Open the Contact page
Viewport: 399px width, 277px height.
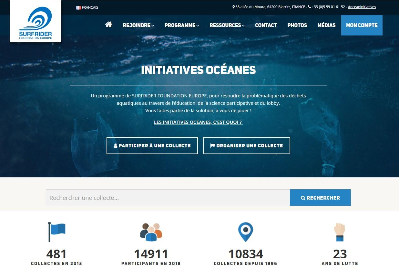[x=266, y=25]
